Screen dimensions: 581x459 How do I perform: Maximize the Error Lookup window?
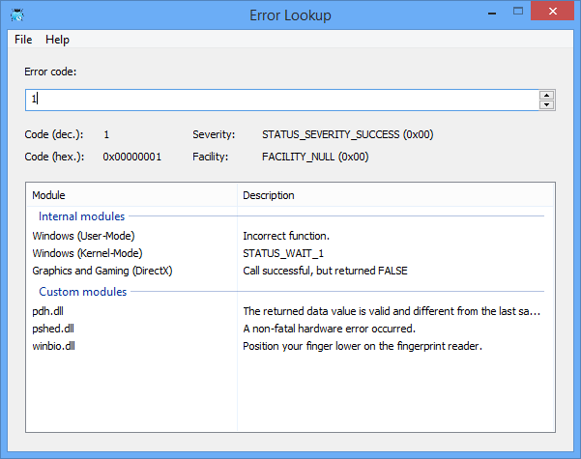[x=518, y=12]
